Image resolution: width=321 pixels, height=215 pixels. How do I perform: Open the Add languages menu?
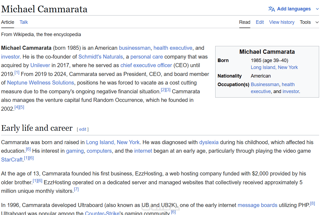pos(294,9)
